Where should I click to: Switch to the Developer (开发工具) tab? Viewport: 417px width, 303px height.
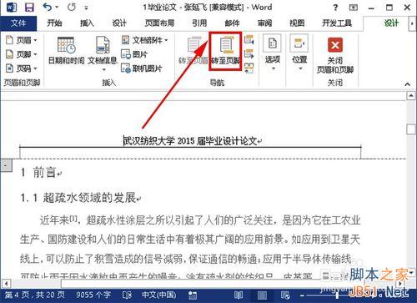337,23
